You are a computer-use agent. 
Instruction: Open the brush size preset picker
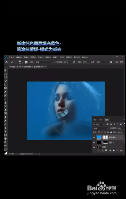pos(21,62)
